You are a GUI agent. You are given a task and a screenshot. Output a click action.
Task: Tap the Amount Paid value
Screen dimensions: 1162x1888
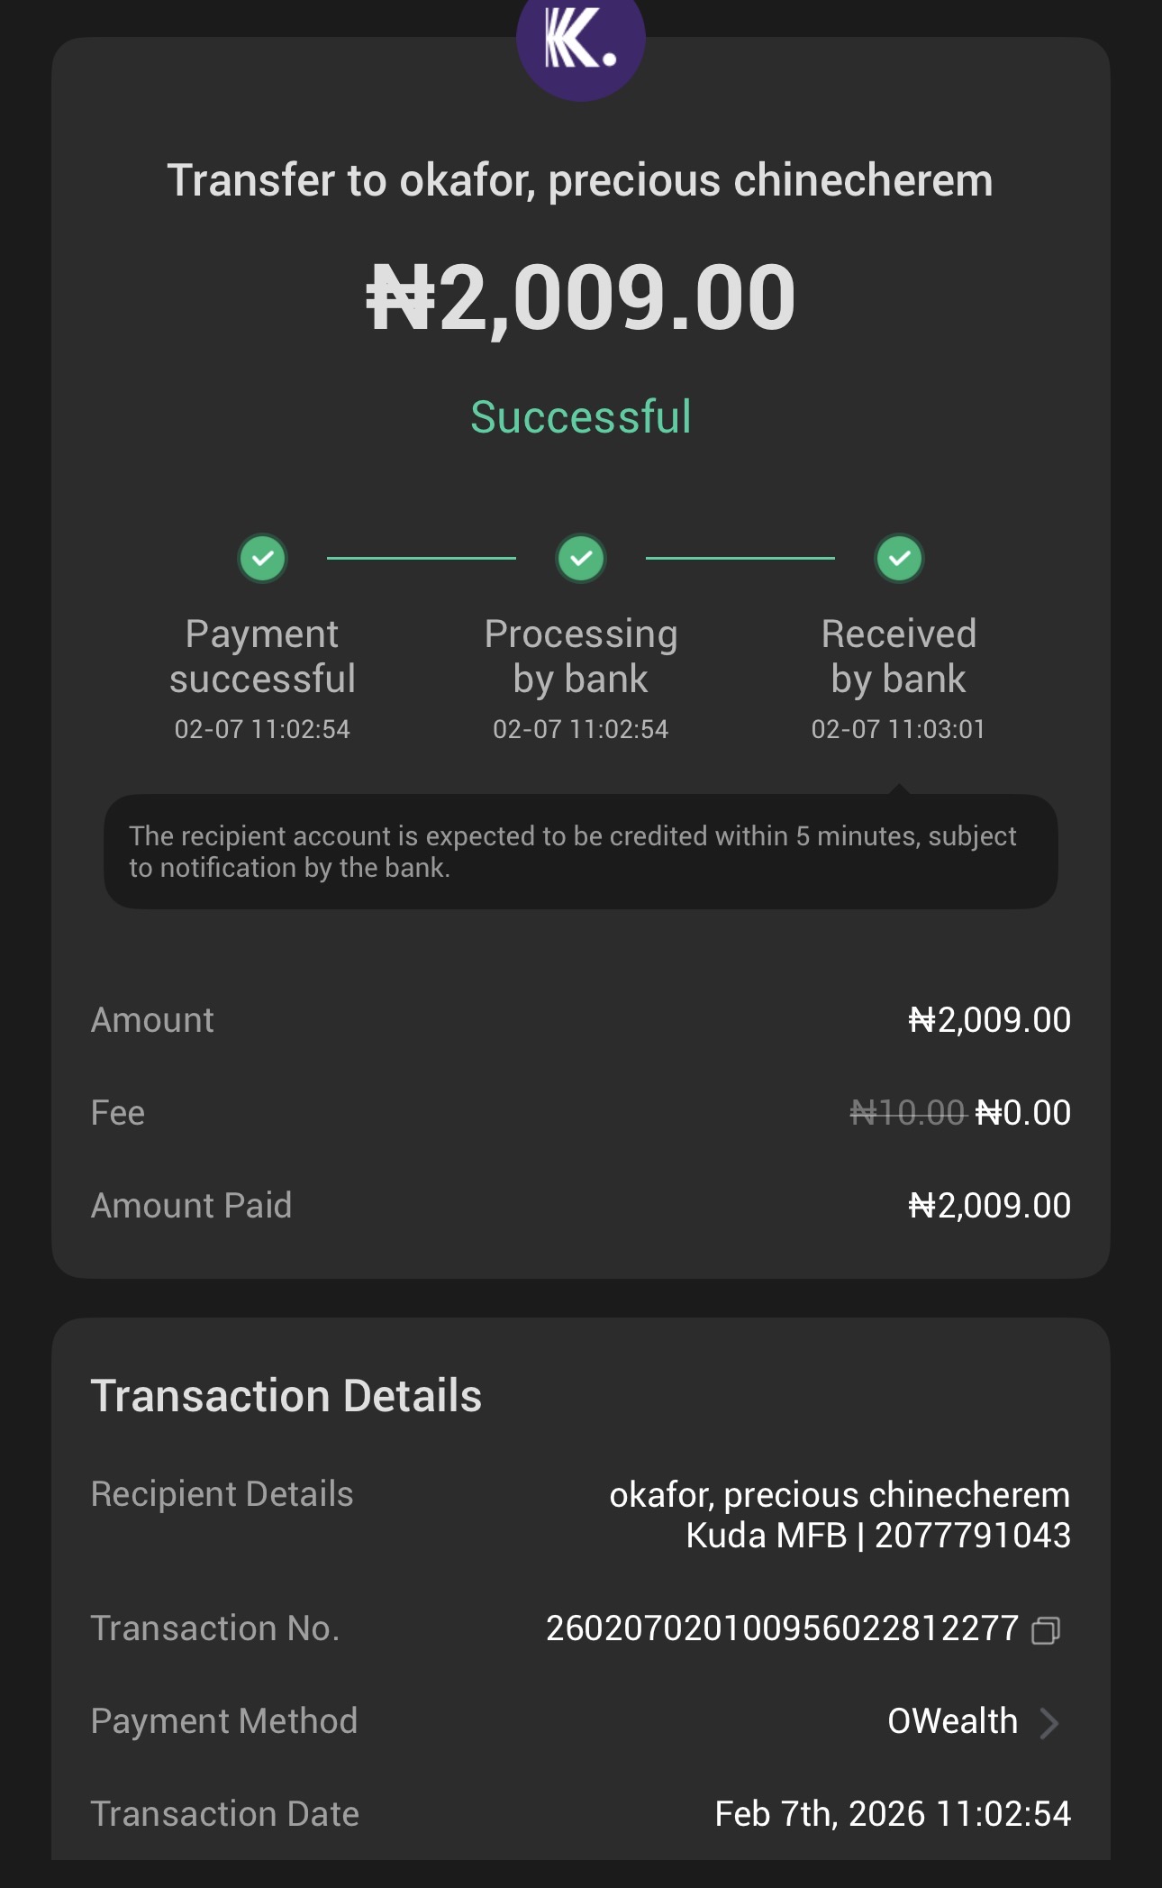[x=989, y=1206]
